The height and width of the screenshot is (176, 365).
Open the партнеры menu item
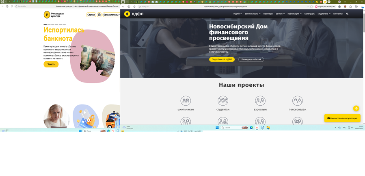click(x=268, y=14)
